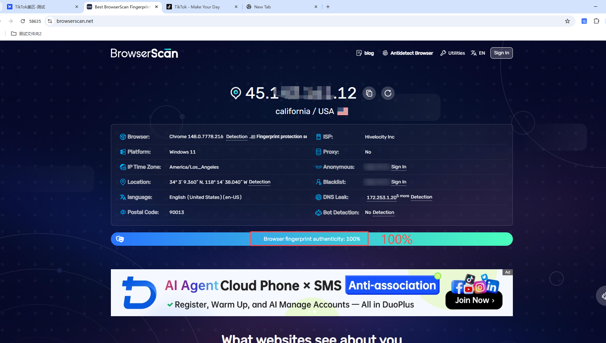
Task: Click the Proxy row database icon
Action: [319, 152]
